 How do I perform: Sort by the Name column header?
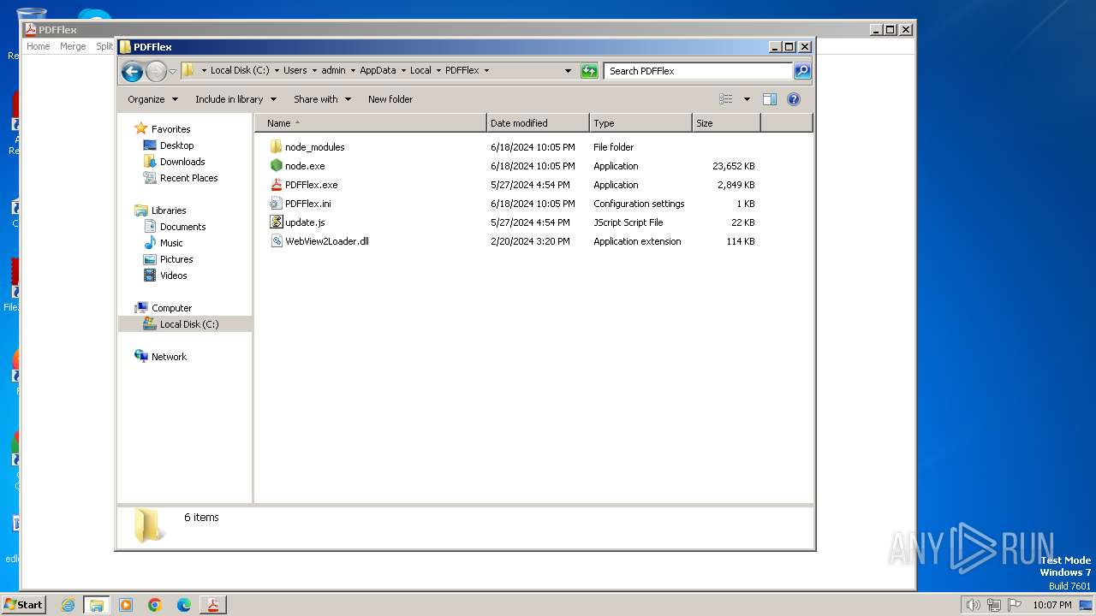coord(370,123)
